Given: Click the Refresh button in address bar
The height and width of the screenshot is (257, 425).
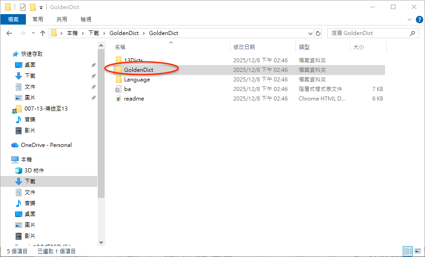Looking at the screenshot, I should click(x=318, y=33).
